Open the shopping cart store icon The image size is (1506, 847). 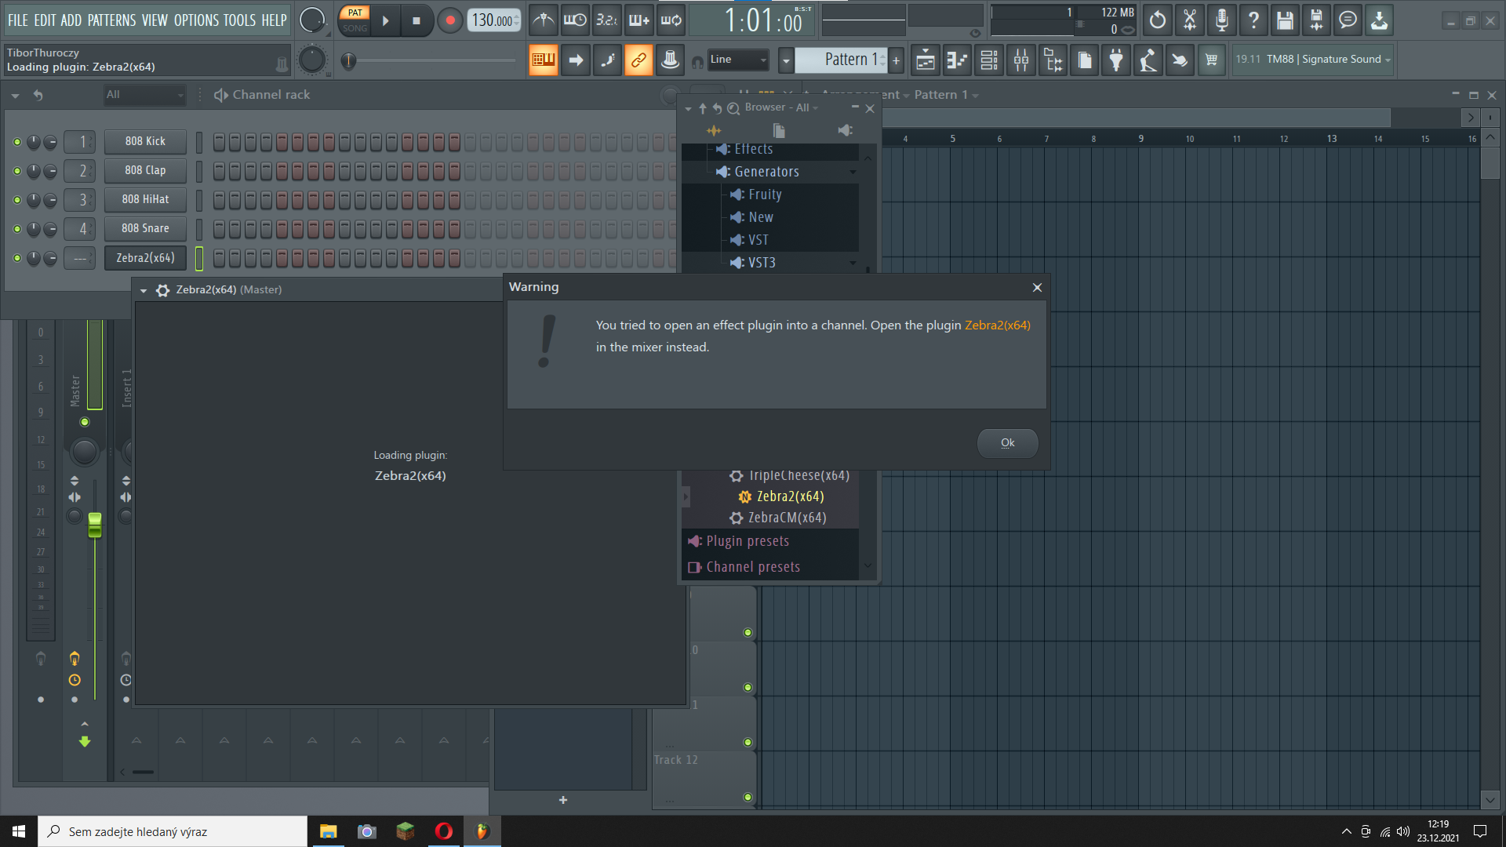(1212, 60)
